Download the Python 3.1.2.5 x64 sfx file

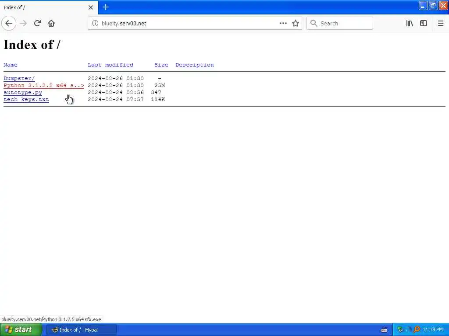(x=44, y=85)
